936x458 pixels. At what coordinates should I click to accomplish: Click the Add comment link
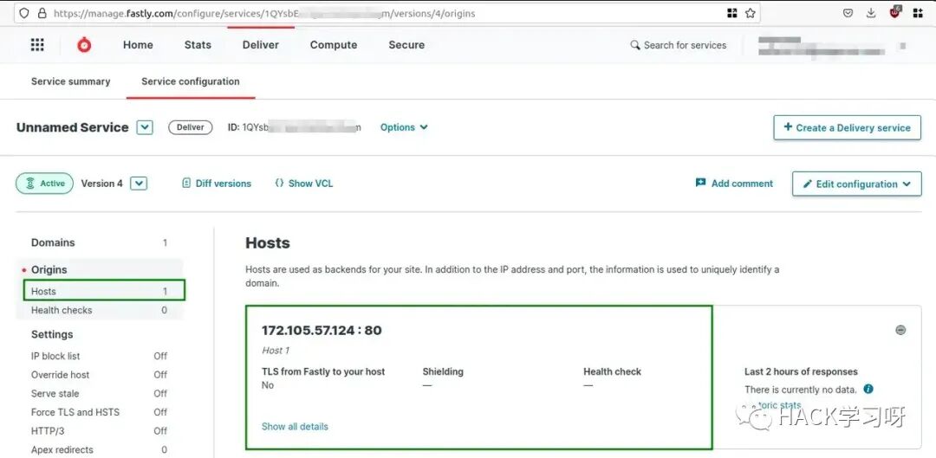(x=734, y=184)
